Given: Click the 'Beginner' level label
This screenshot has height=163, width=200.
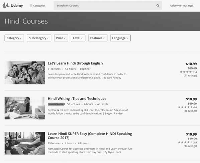Looking at the screenshot, I should [x=85, y=69].
